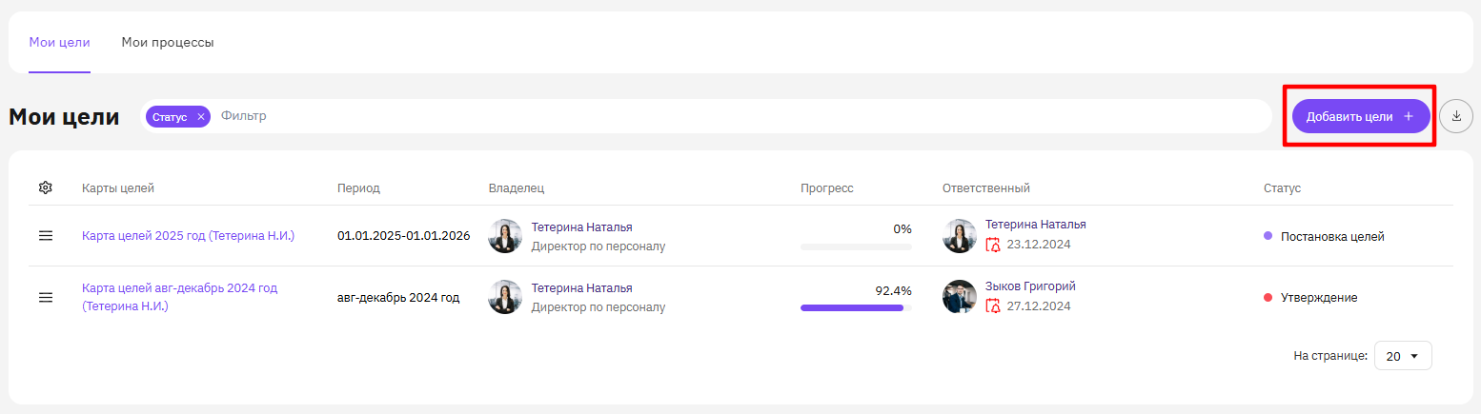1481x414 pixels.
Task: Open row menu for авг-декабрь 2024 map
Action: (45, 297)
